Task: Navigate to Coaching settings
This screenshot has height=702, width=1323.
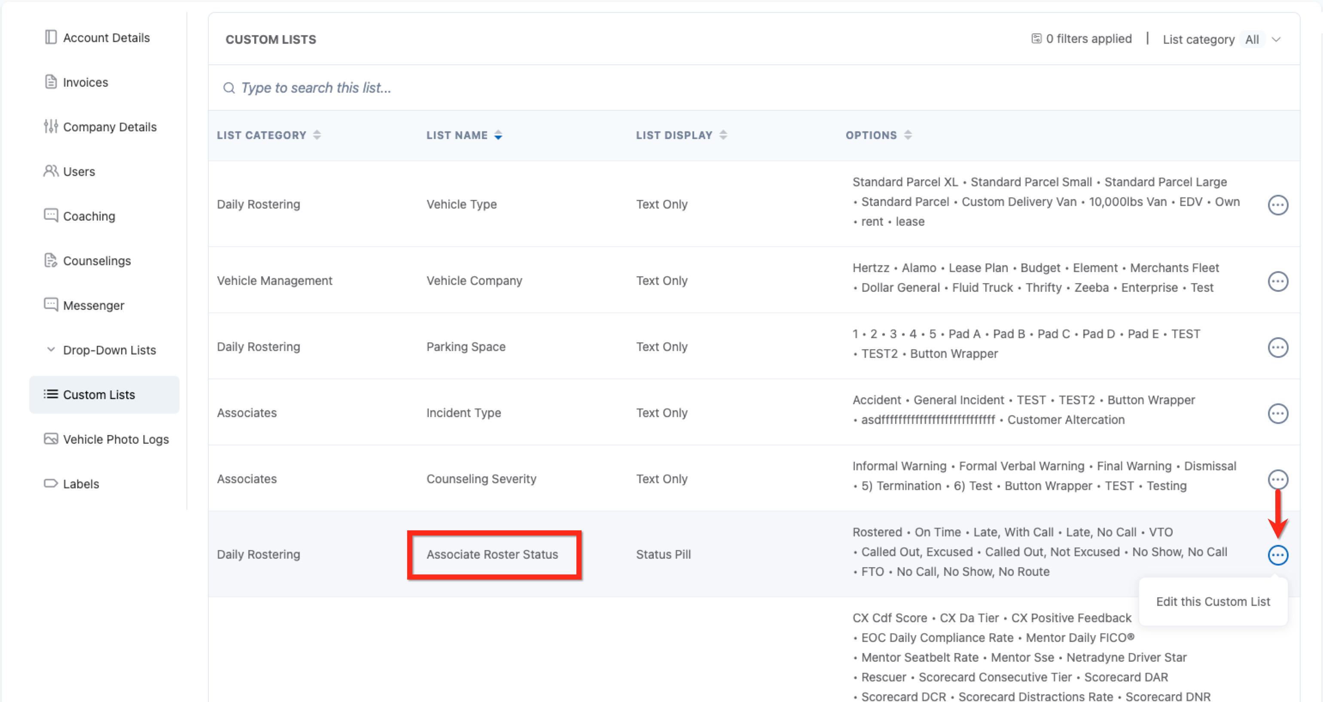Action: click(88, 216)
